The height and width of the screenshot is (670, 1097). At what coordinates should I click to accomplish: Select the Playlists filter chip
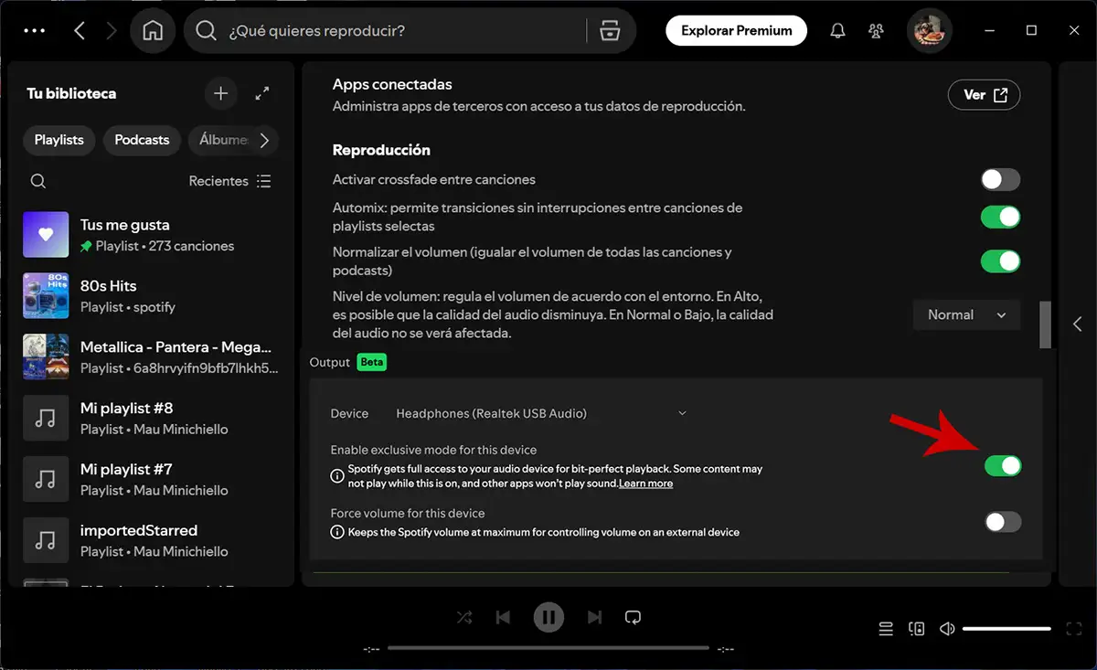click(x=59, y=140)
